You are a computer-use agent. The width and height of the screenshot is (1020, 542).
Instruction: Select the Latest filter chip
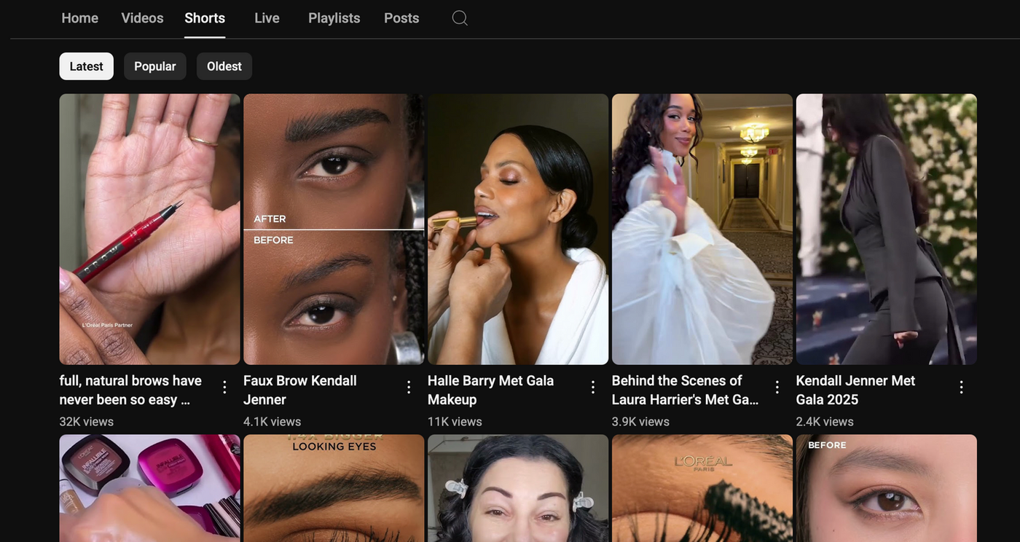[x=87, y=66]
